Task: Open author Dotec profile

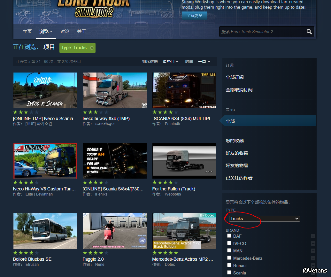Action: click(170, 265)
